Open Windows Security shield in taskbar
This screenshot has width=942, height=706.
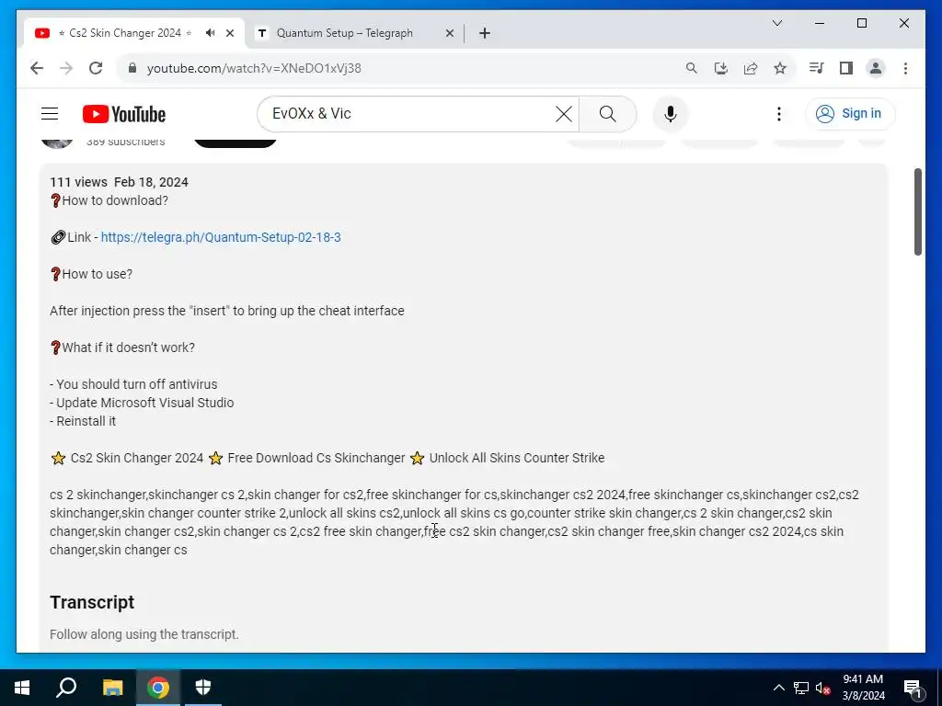point(203,688)
